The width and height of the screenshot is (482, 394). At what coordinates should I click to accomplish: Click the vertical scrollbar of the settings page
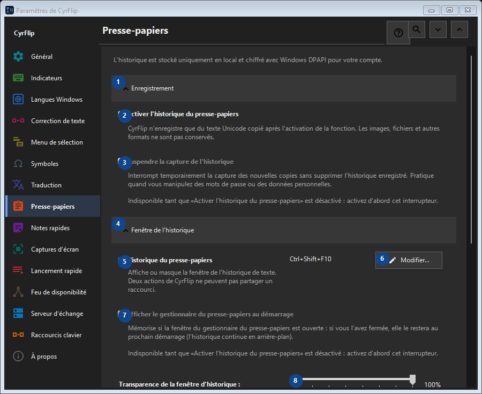pyautogui.click(x=471, y=150)
